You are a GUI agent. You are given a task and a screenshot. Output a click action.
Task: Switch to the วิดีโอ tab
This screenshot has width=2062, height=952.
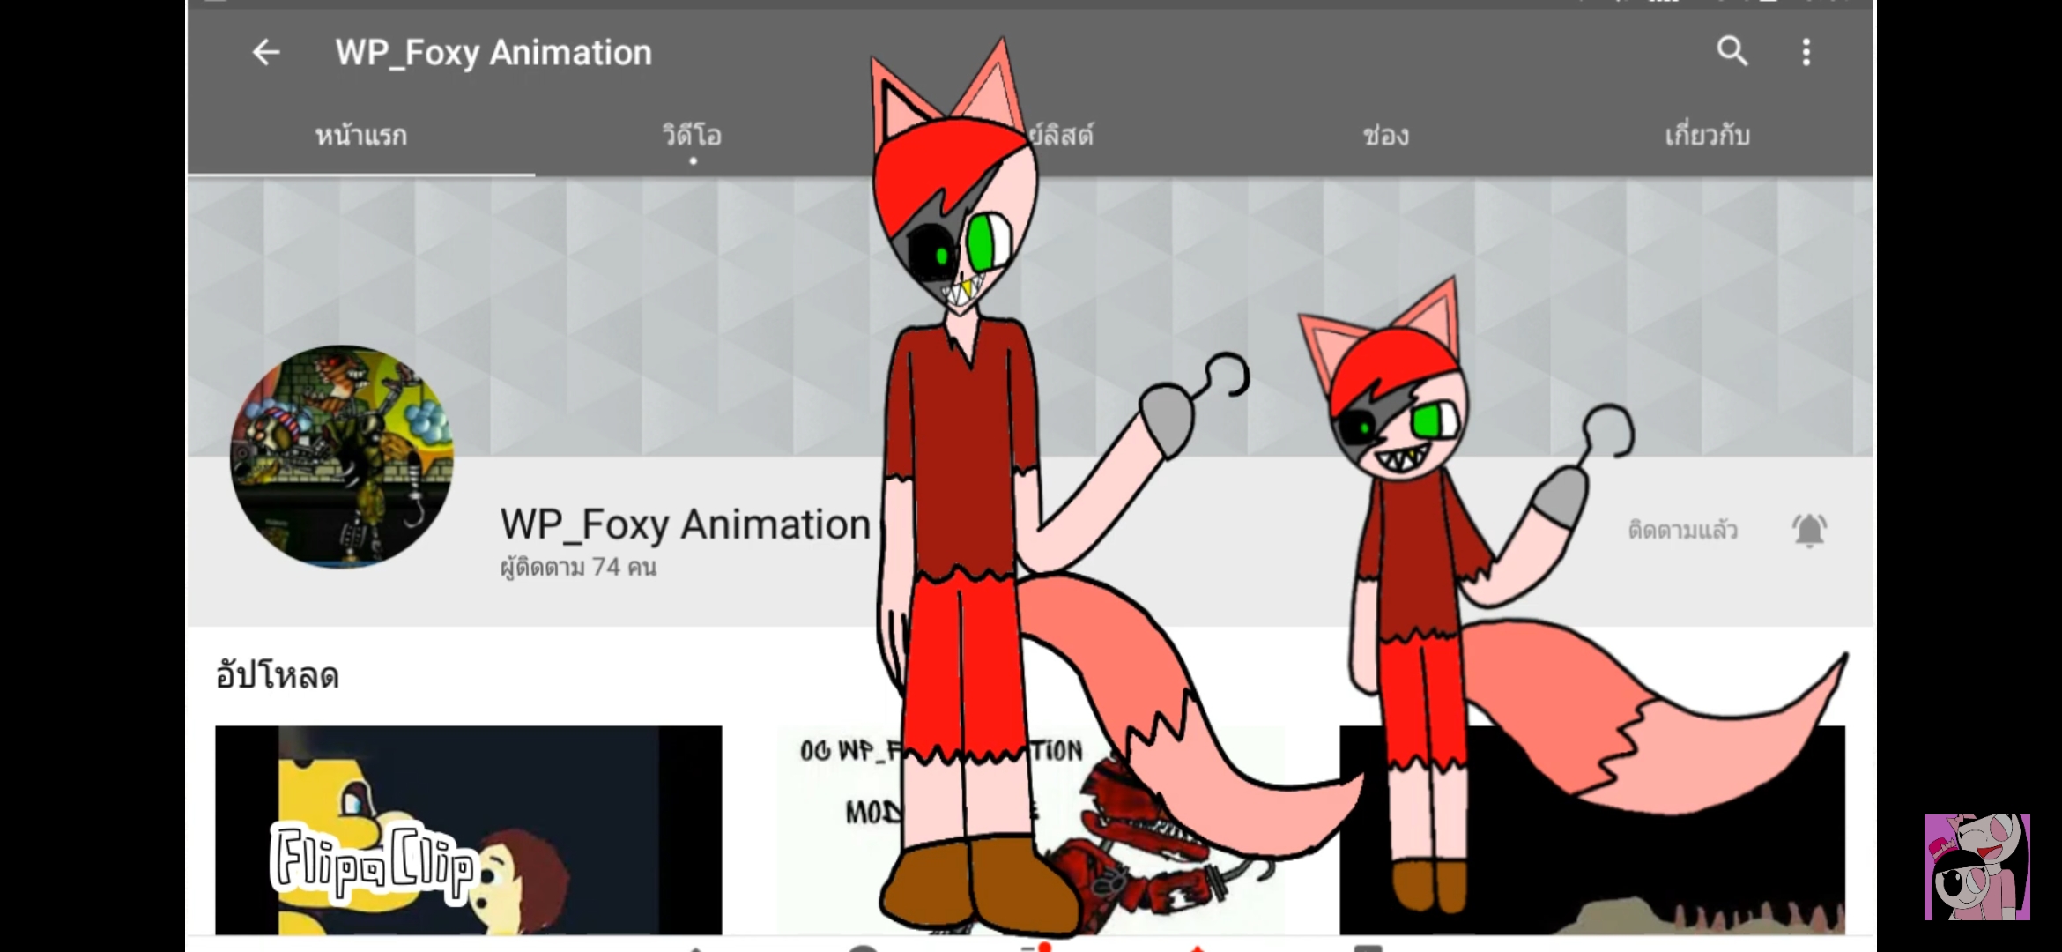693,136
